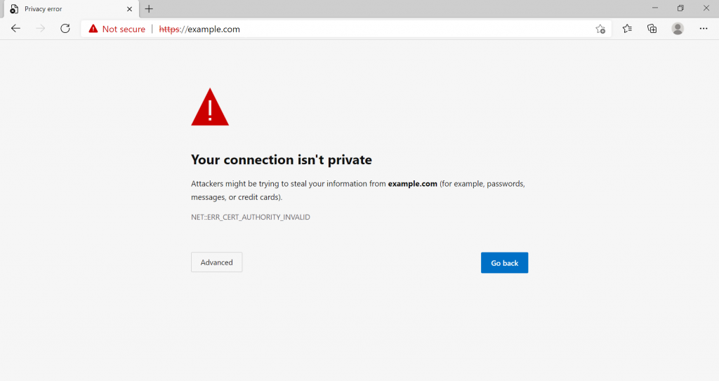Screen dimensions: 719x381
Task: Close the Privacy error tab
Action: coord(129,9)
